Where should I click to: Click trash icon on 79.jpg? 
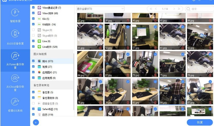(128, 103)
